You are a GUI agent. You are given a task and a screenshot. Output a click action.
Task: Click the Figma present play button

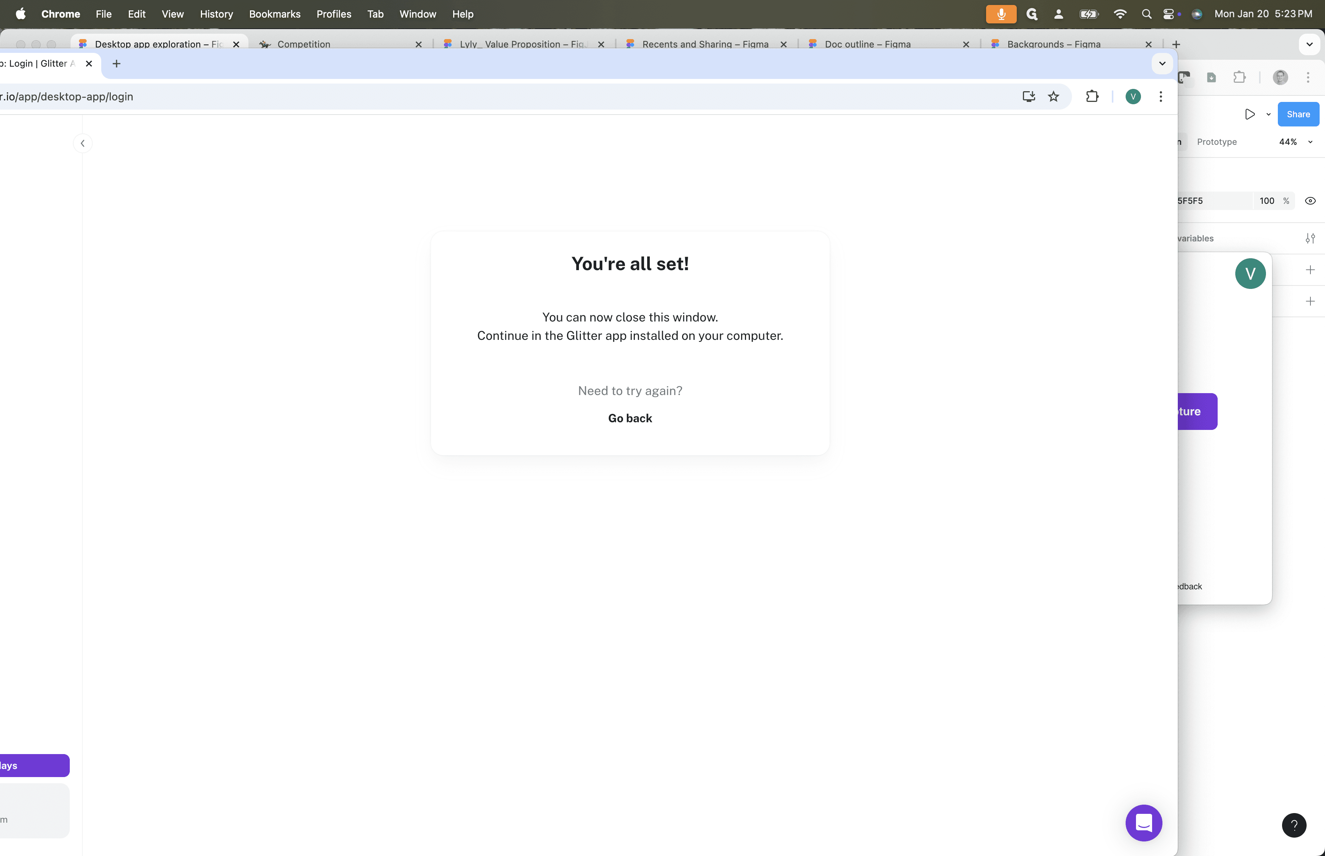(1250, 115)
